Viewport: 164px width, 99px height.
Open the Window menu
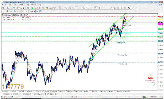pos(34,5)
